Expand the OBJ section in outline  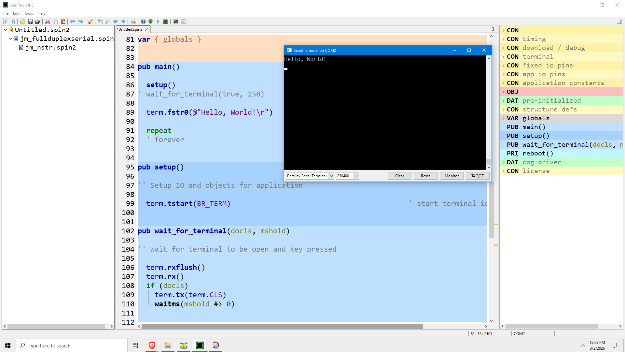point(503,92)
